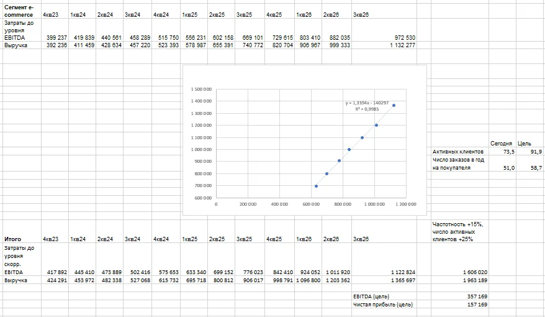545x317 pixels.
Task: Select revenue cell 655 391
Action: click(x=221, y=45)
